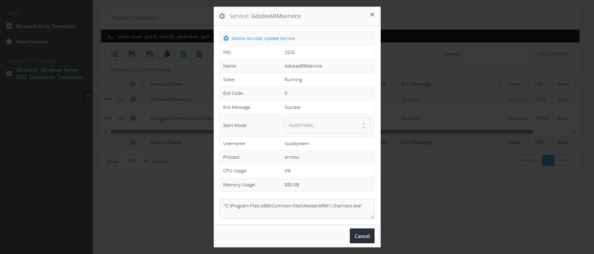
Task: Select the Process value armsvc
Action: tap(292, 157)
